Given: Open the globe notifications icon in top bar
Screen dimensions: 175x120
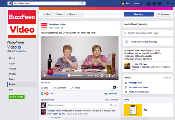Looking at the screenshot, I should [160, 4].
